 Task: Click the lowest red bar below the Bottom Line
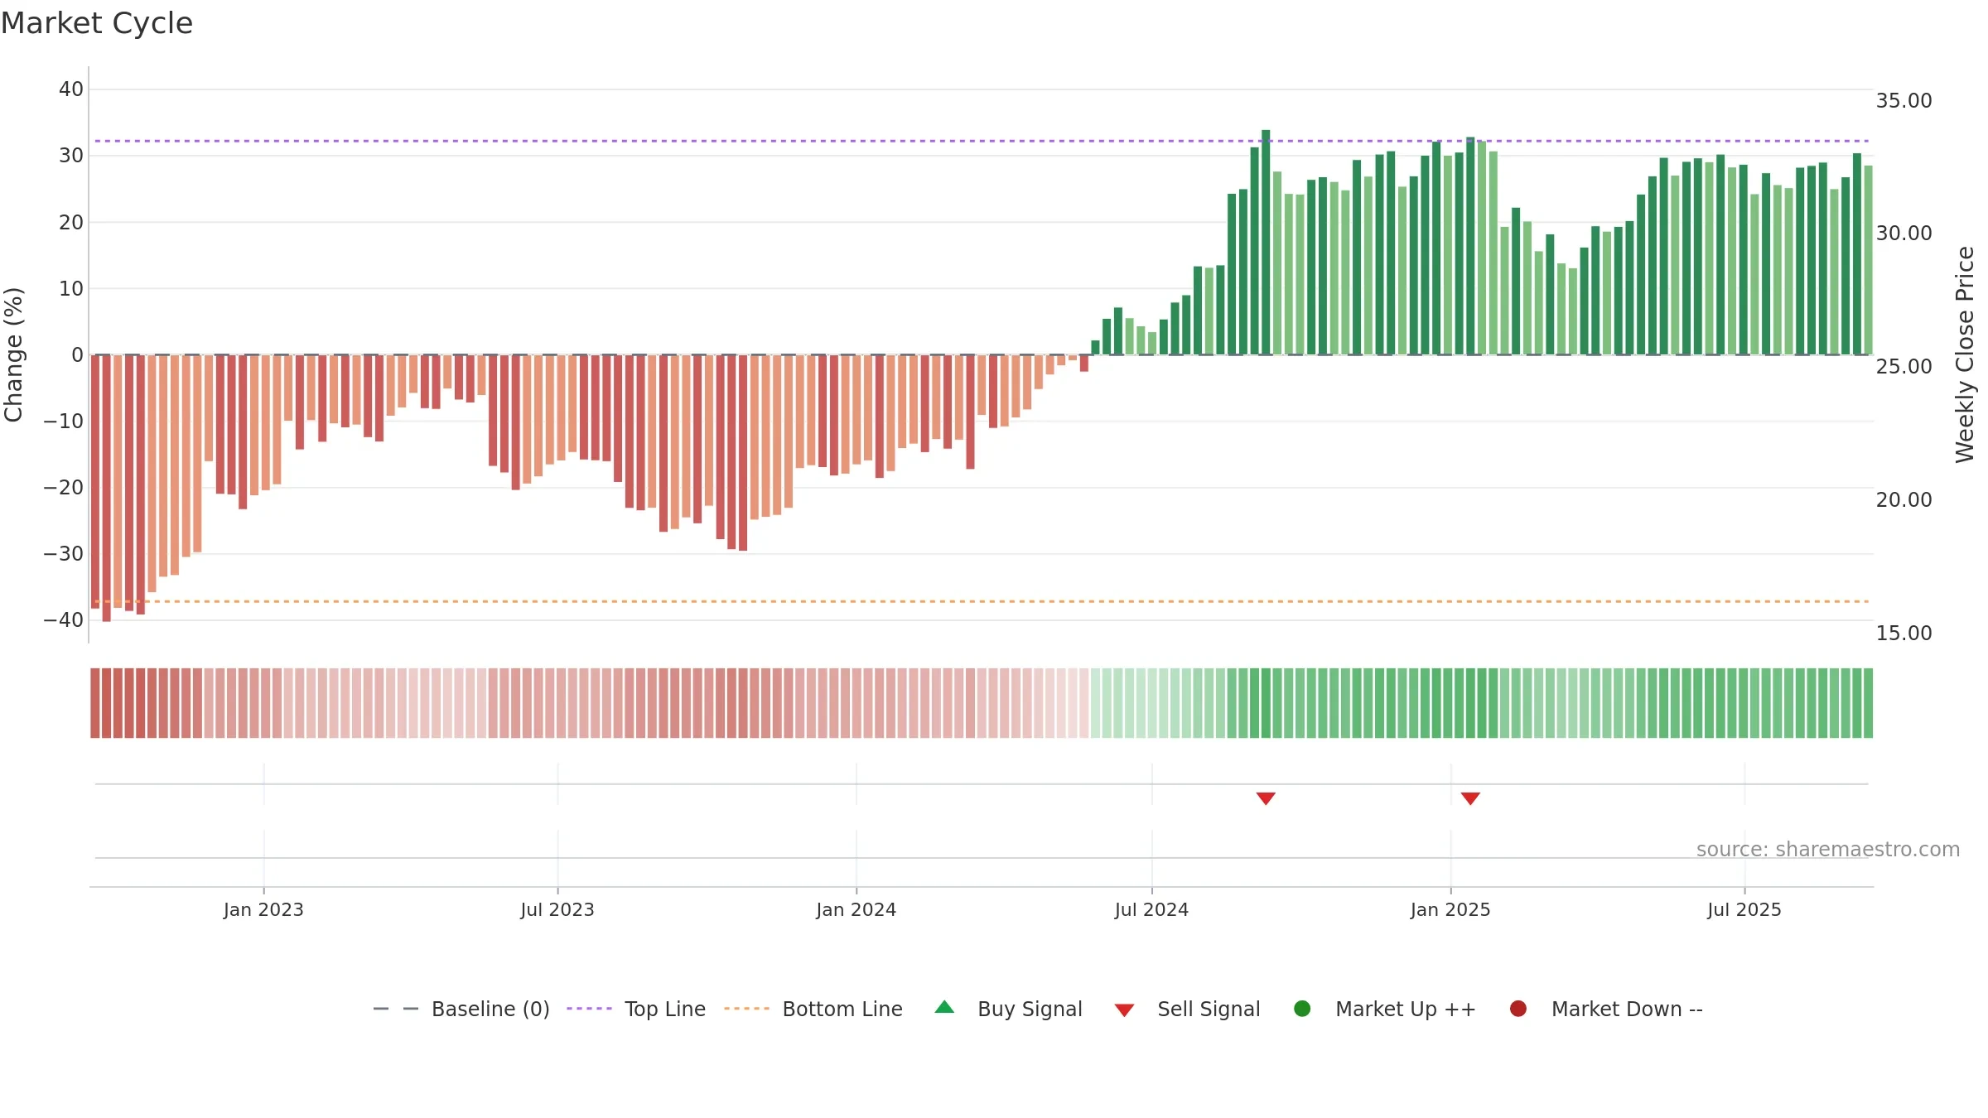tap(106, 488)
